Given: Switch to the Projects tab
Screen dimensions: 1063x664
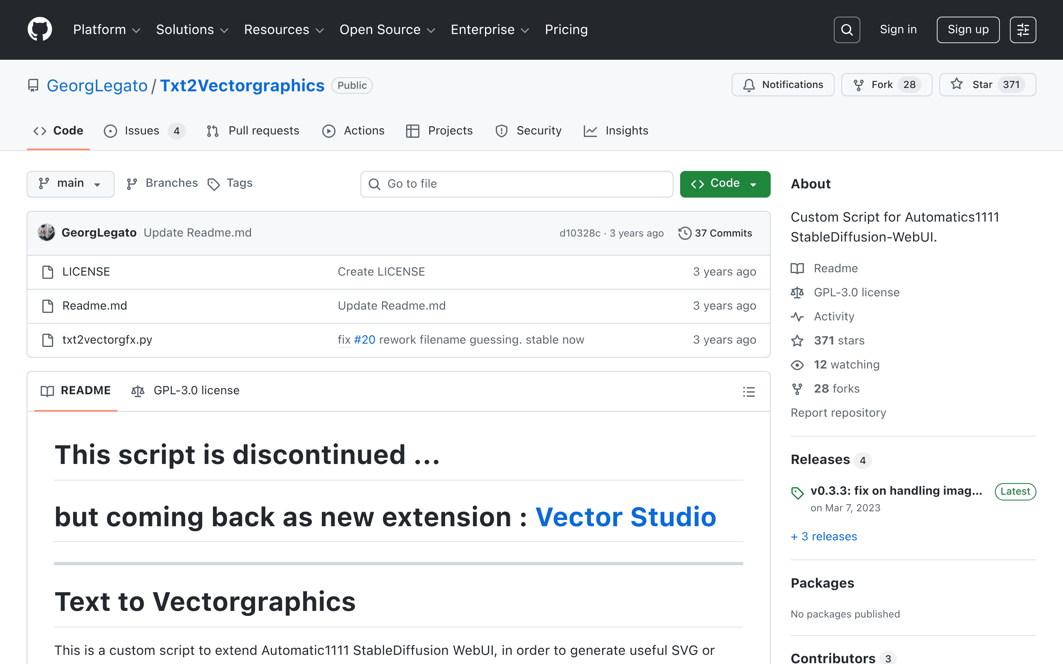Looking at the screenshot, I should click(439, 131).
